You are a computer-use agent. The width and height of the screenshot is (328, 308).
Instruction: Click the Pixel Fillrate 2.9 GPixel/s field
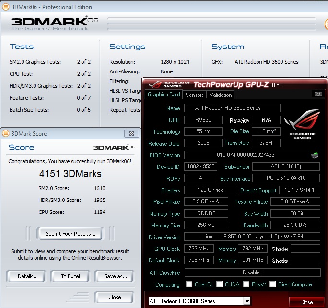(206, 201)
